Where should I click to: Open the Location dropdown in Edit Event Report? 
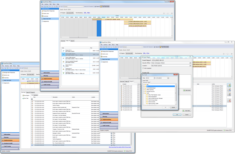pyautogui.click(x=190, y=66)
